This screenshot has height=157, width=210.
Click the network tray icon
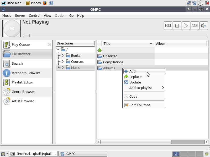pos(189,3)
